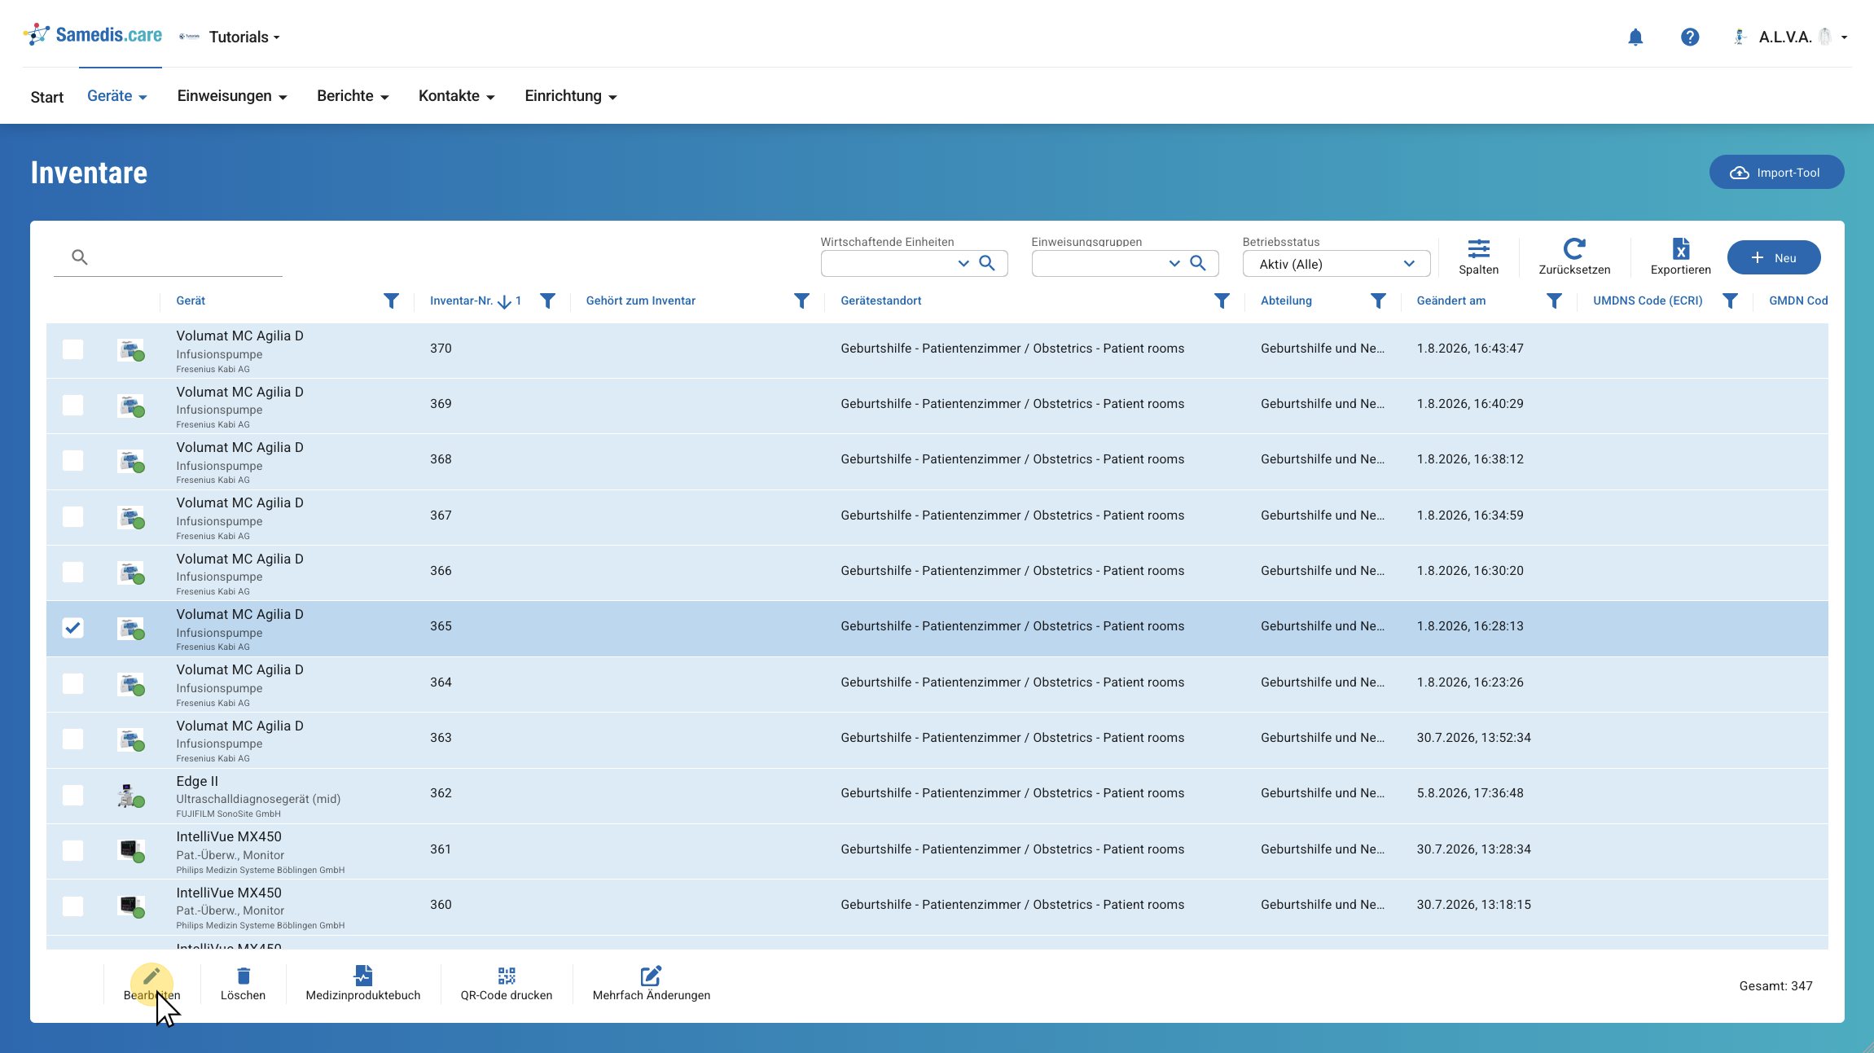Click the search magnifier in inventory table
The image size is (1874, 1053).
click(x=79, y=257)
